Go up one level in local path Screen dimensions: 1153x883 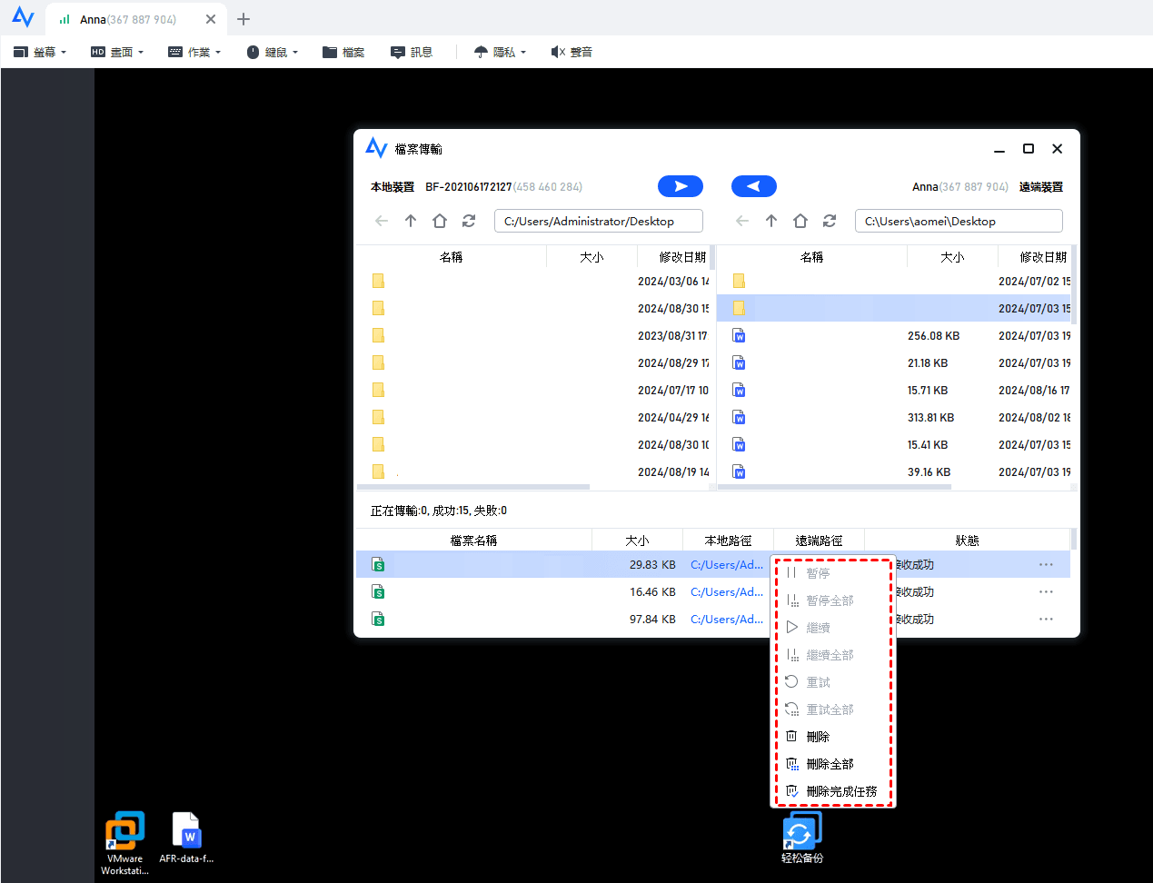411,221
